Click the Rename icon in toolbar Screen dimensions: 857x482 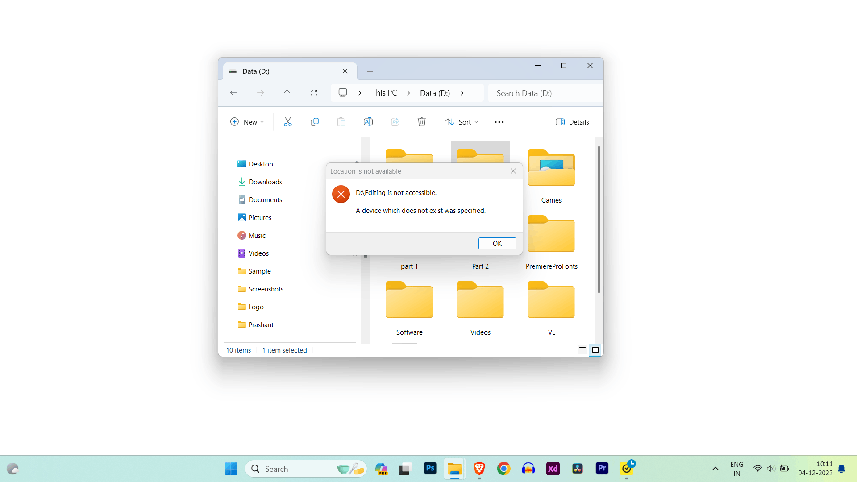368,122
